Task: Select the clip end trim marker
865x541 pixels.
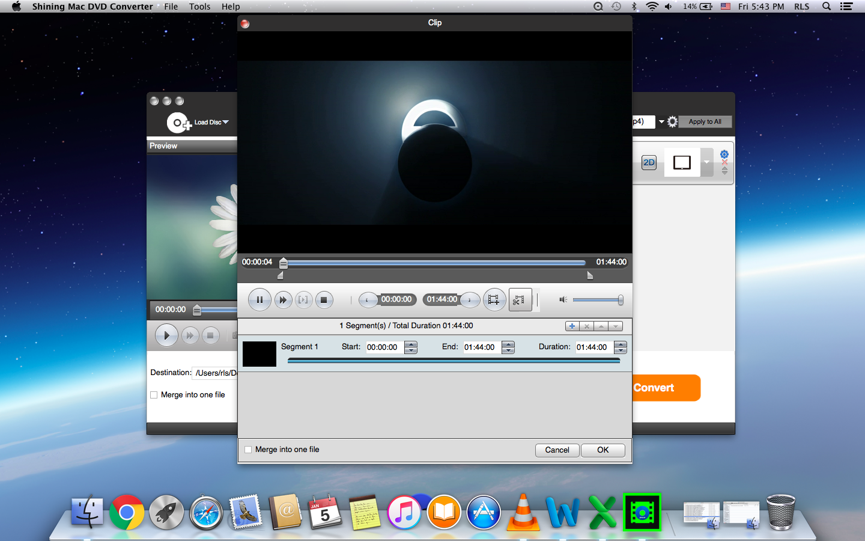Action: [x=590, y=275]
